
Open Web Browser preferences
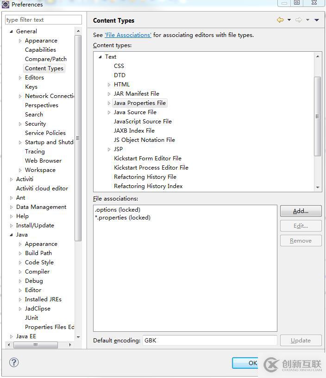tap(43, 161)
